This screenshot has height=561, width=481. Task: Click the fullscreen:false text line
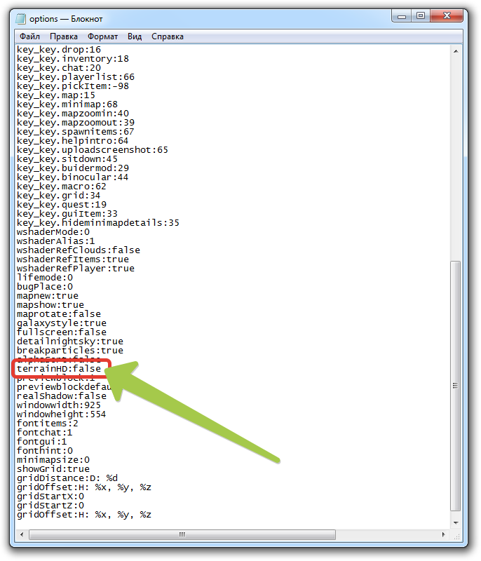pyautogui.click(x=62, y=332)
